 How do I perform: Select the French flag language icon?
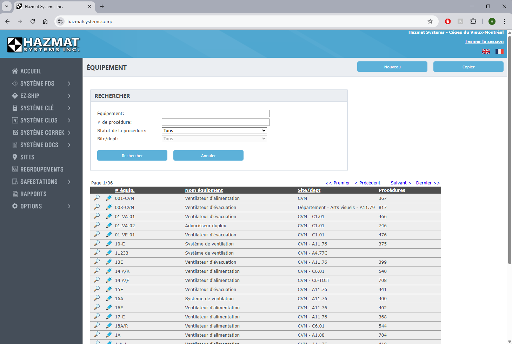click(499, 52)
